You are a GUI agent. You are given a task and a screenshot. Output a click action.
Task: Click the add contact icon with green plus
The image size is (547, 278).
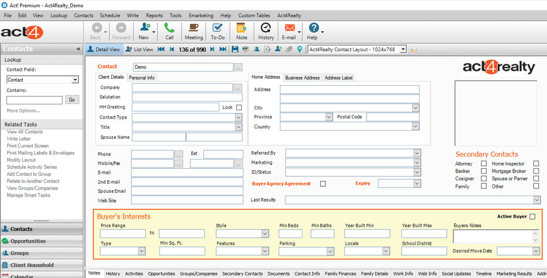278,50
